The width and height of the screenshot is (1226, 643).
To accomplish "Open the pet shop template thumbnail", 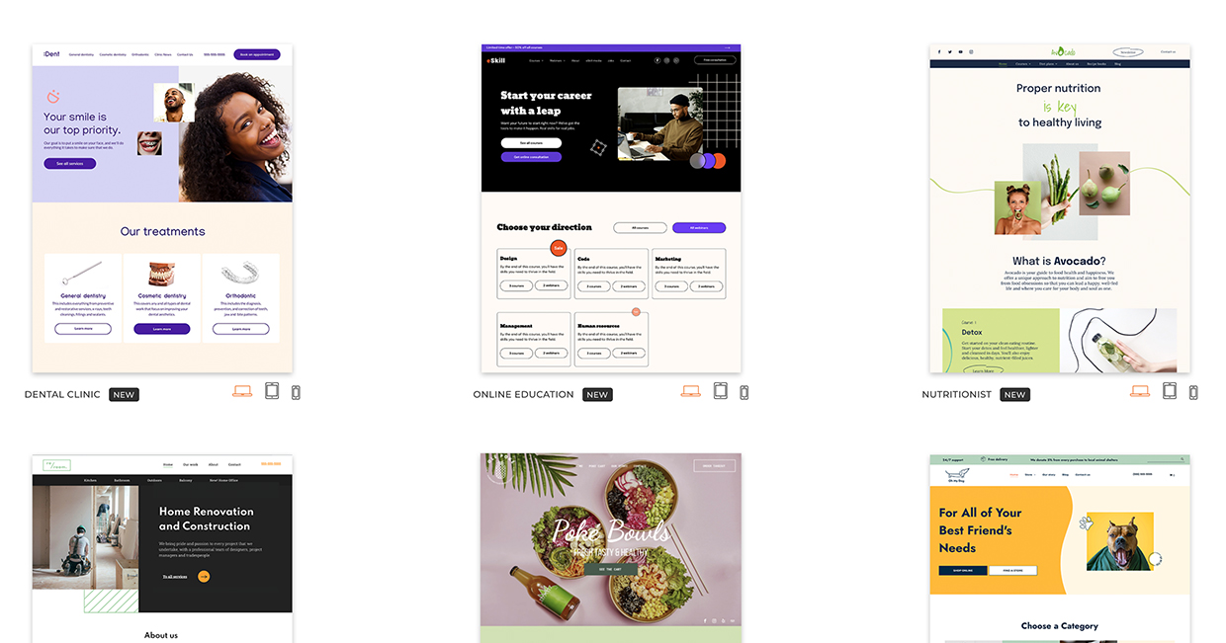I will click(x=1060, y=548).
